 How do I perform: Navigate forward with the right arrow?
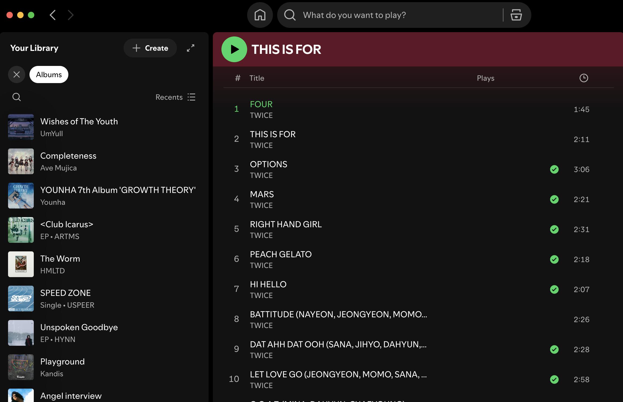tap(71, 15)
